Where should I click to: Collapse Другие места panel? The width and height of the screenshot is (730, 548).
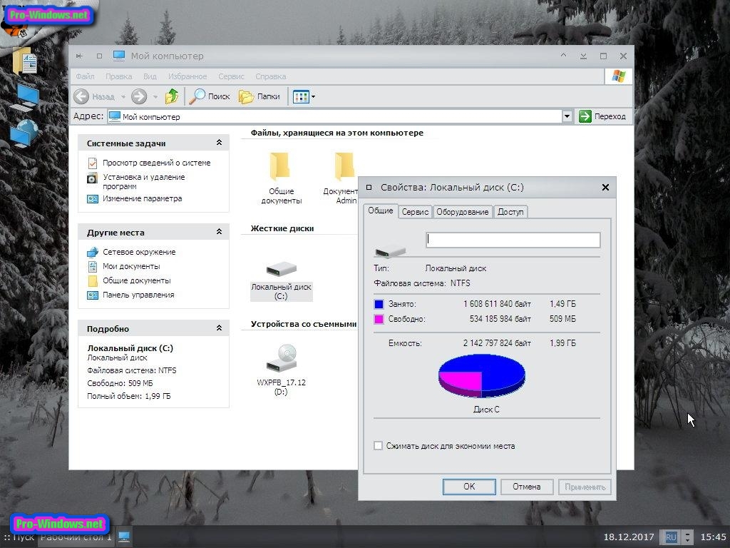coord(219,232)
